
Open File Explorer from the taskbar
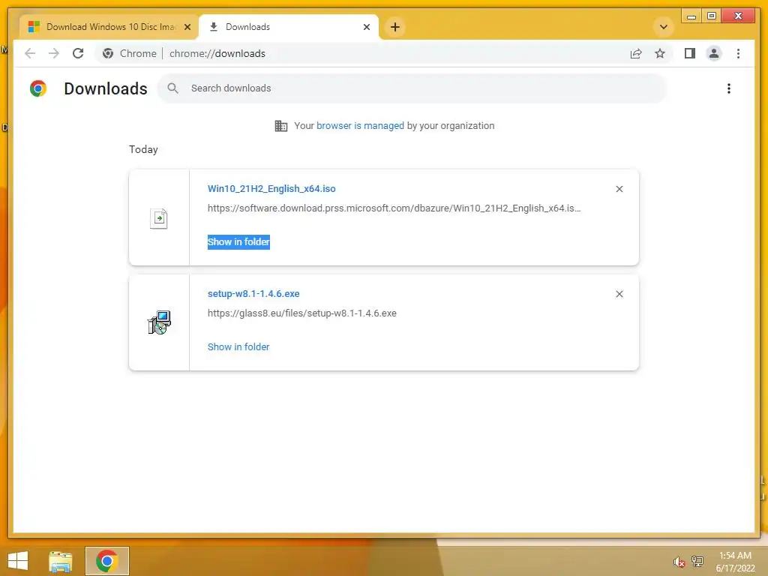[60, 561]
